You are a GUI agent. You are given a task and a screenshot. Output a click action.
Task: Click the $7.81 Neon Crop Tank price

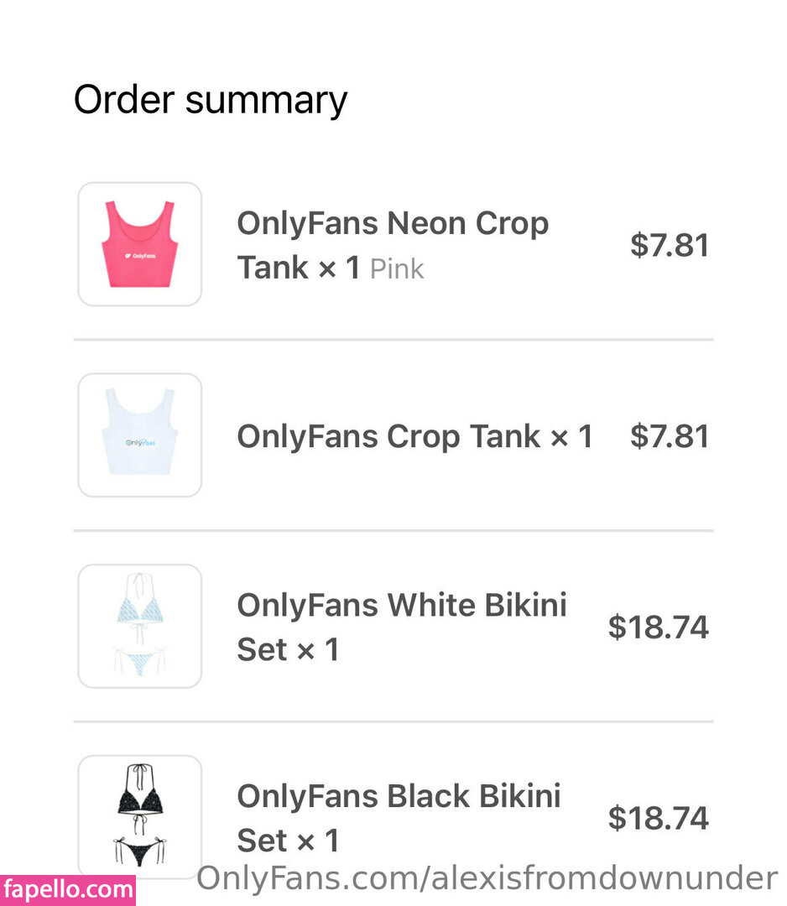pos(670,245)
